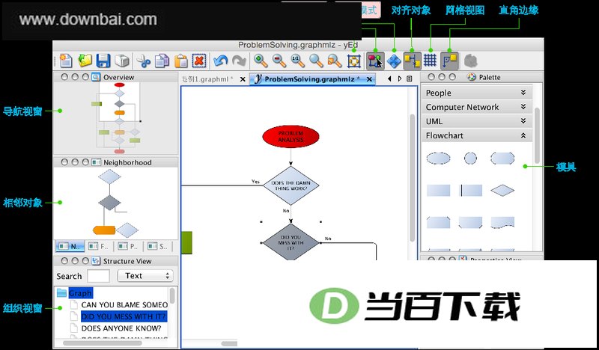The width and height of the screenshot is (599, 350).
Task: Close the ProblemSolving.graphmlz tab
Action: click(x=369, y=79)
